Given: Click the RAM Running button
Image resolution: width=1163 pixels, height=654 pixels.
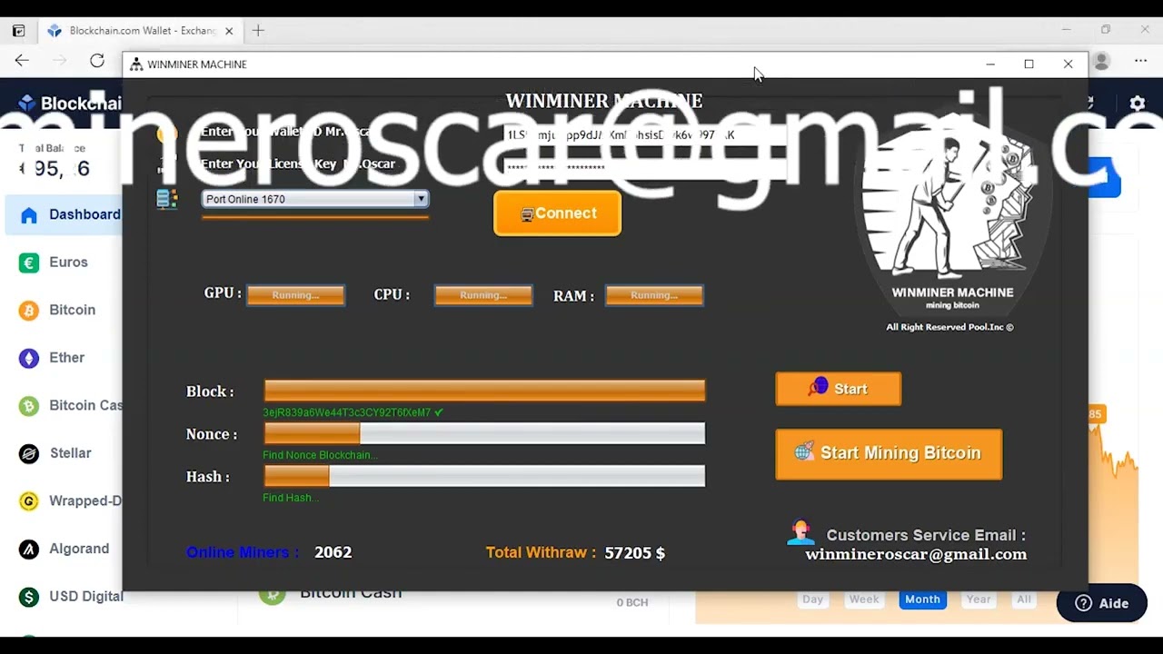Looking at the screenshot, I should pyautogui.click(x=654, y=295).
